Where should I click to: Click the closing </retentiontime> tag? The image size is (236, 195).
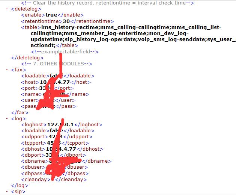point(92,21)
